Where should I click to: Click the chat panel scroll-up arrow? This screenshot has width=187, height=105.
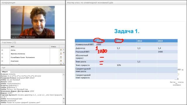(64, 74)
